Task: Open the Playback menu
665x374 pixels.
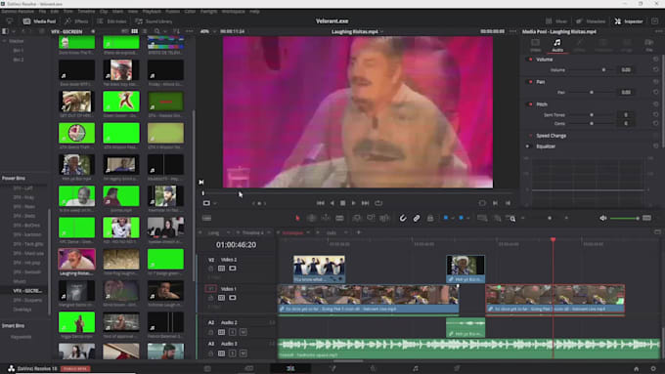Action: tap(152, 12)
